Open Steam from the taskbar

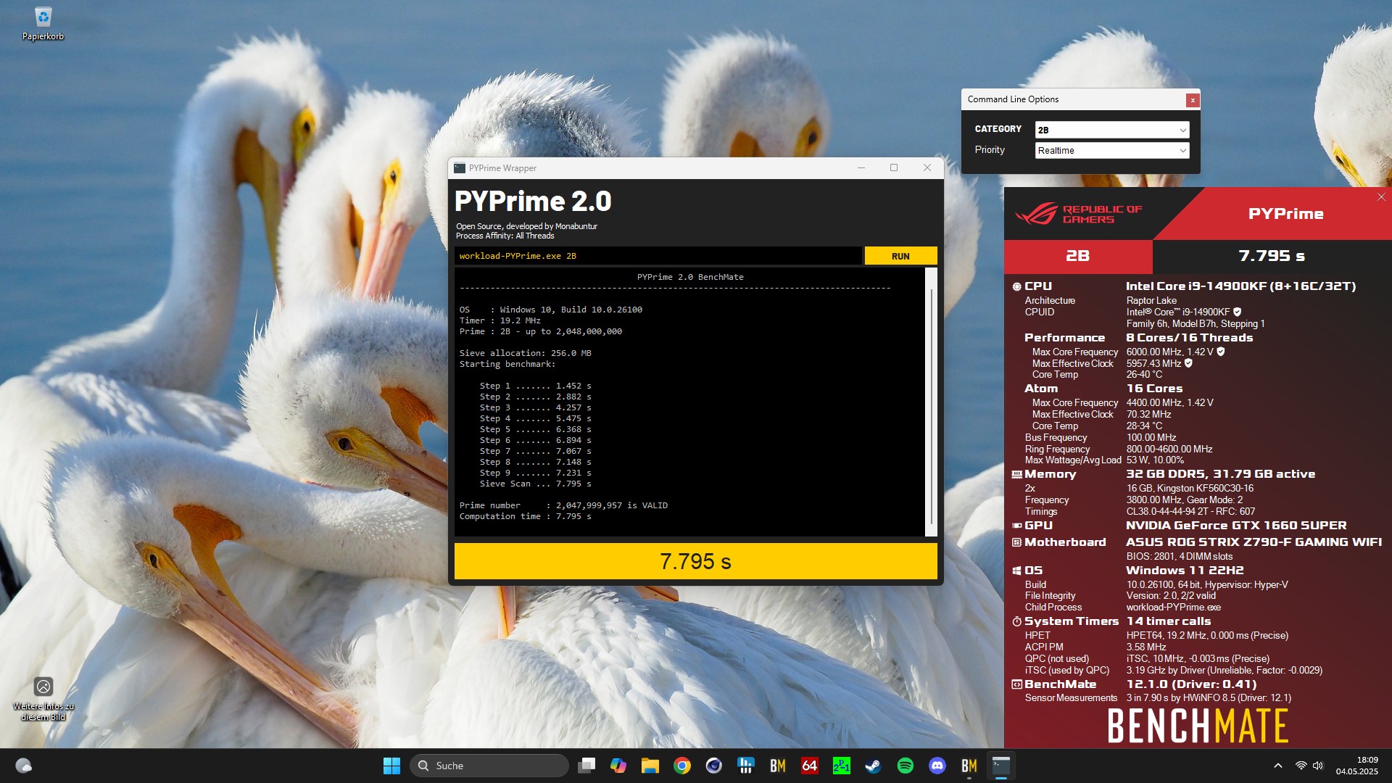[x=874, y=766]
